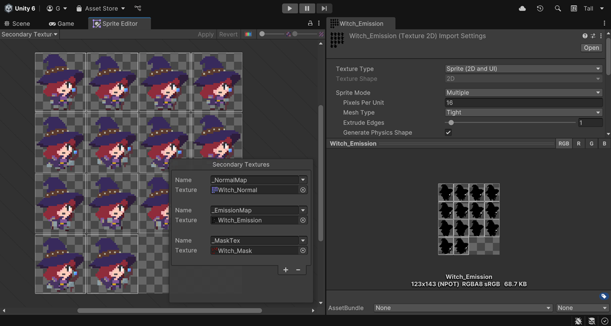Click the layout window icon beside Tall
Image resolution: width=611 pixels, height=326 pixels.
pos(573,8)
